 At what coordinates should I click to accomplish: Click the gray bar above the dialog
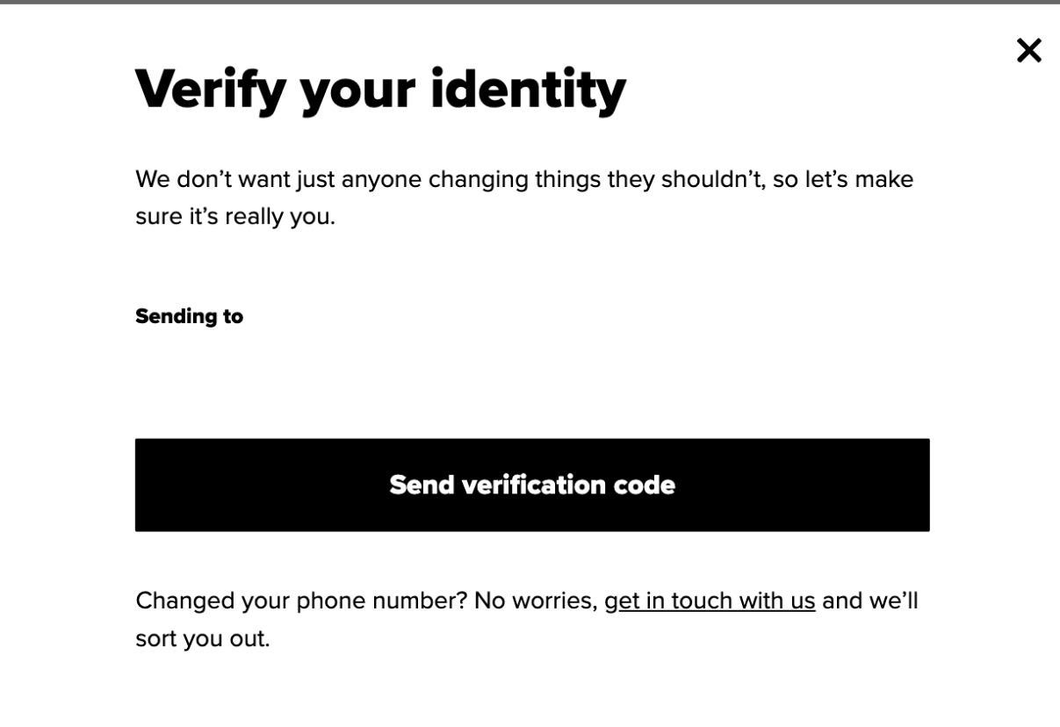pos(530,2)
